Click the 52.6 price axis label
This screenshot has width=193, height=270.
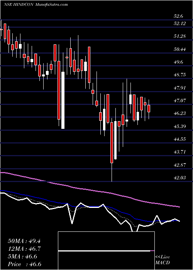pos(178,16)
